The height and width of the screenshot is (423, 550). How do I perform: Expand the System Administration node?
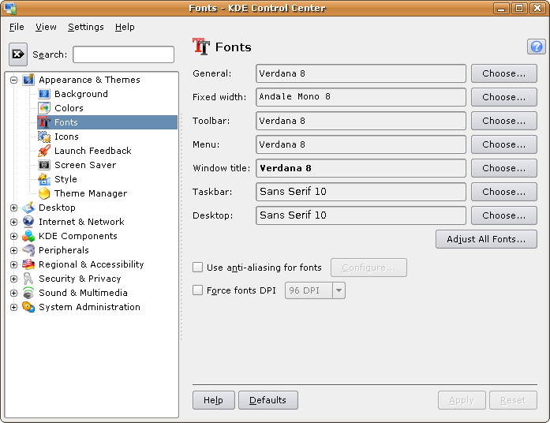click(x=13, y=307)
